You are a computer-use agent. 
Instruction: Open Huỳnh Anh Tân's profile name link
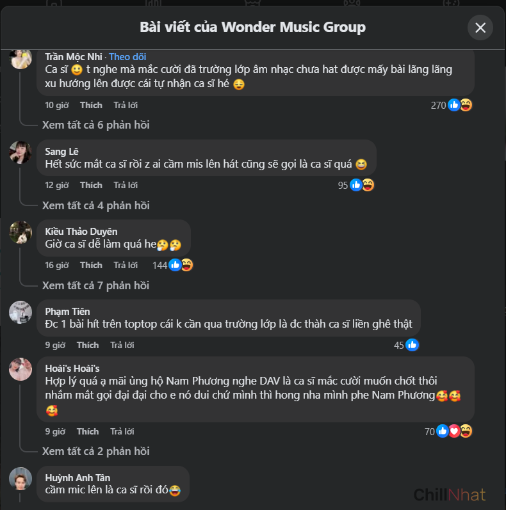pos(78,478)
